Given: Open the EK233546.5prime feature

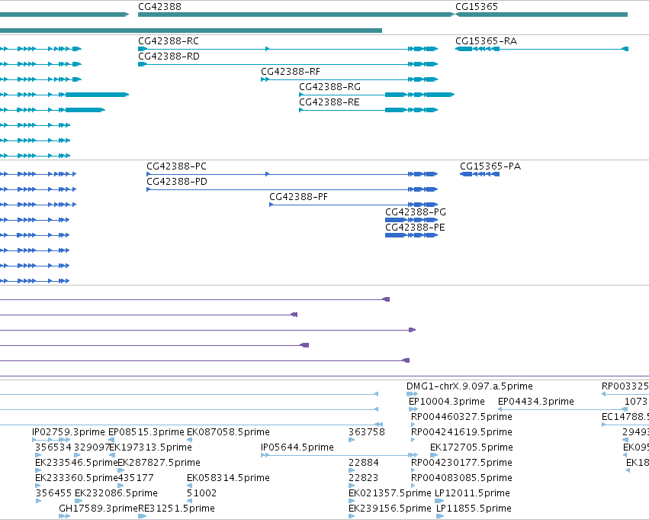Looking at the screenshot, I should click(76, 463).
